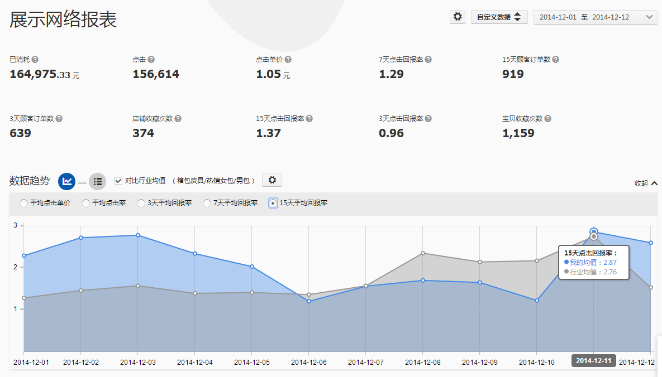
Task: Select the 平均点击单价 radio option
Action: 23,203
